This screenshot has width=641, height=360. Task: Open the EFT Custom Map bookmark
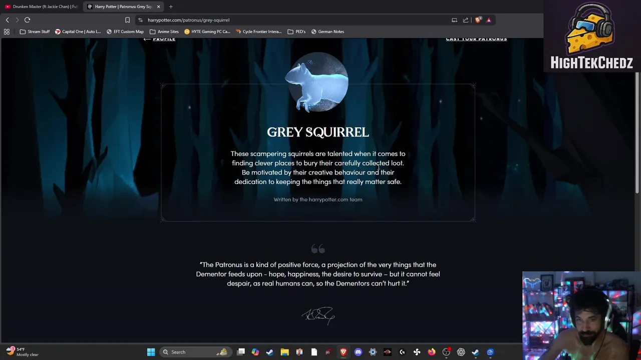(125, 31)
